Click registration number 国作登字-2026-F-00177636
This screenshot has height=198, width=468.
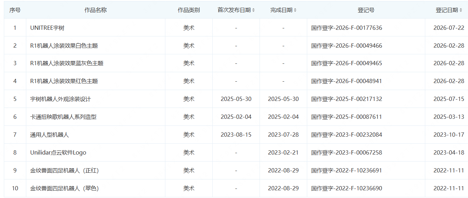pyautogui.click(x=347, y=28)
